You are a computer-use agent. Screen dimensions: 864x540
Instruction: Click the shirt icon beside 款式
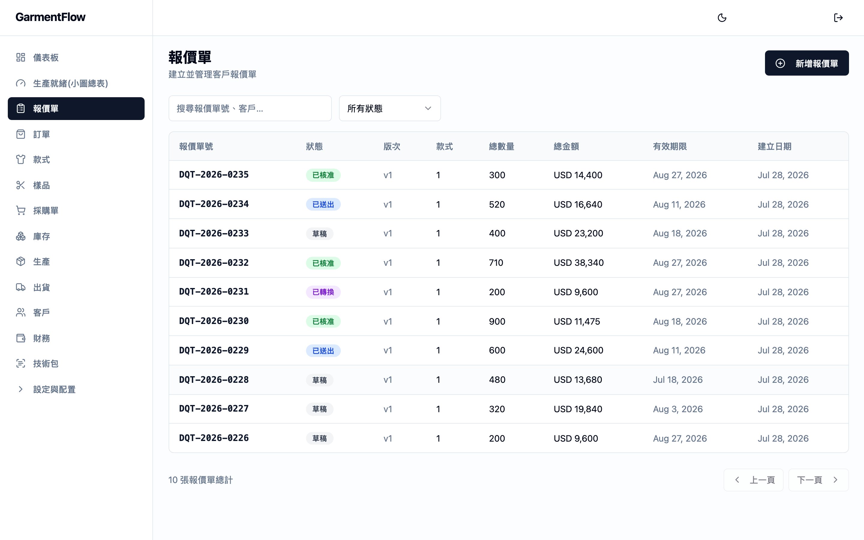[21, 160]
